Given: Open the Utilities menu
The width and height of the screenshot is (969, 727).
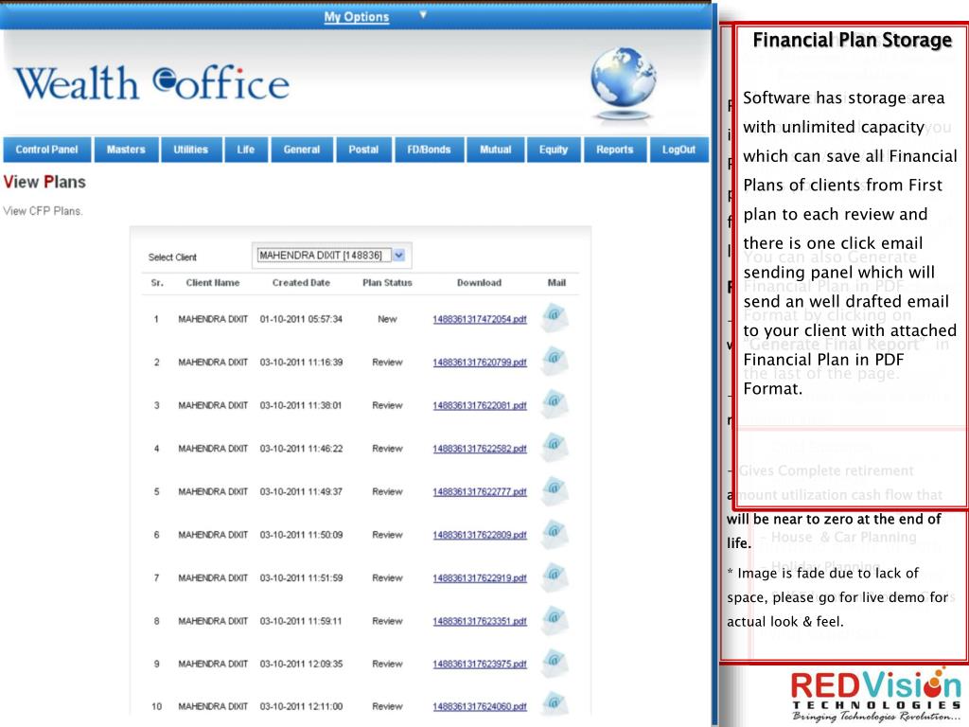Looking at the screenshot, I should coord(191,150).
